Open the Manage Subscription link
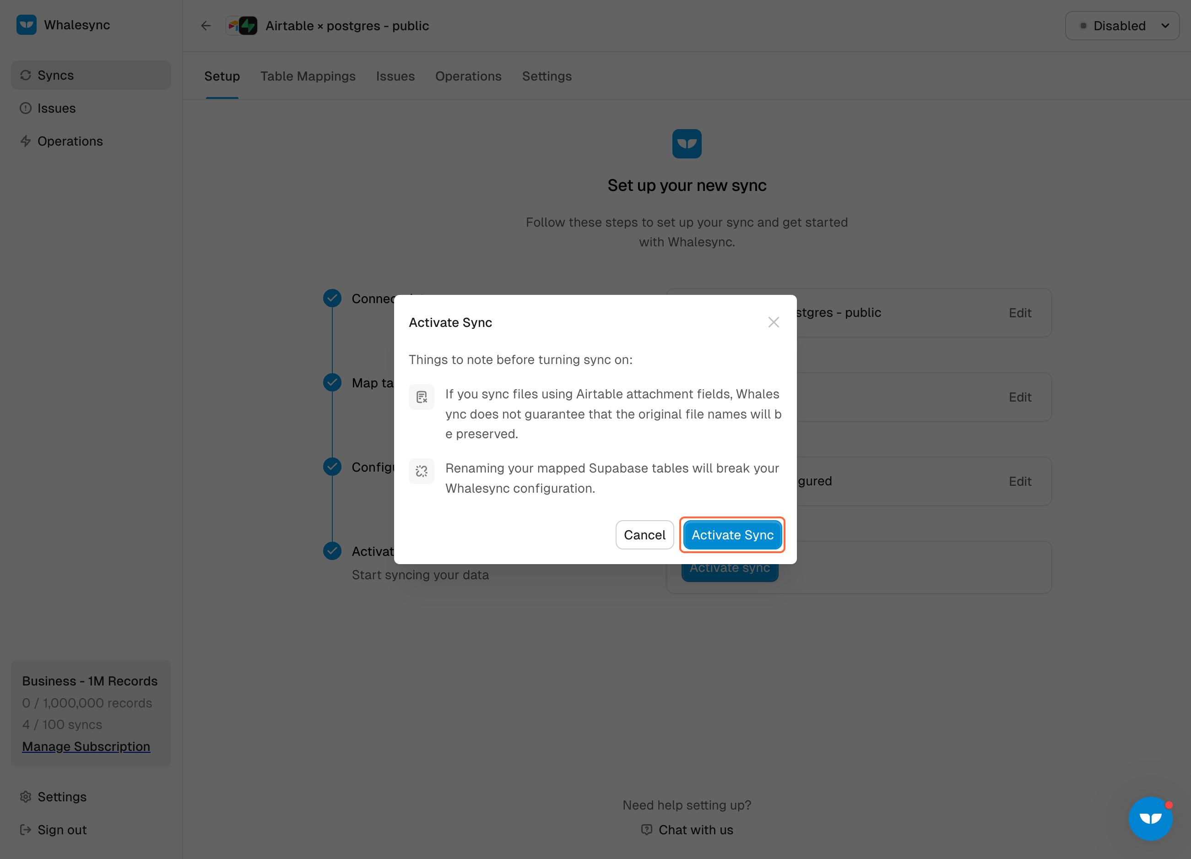The width and height of the screenshot is (1191, 859). [x=86, y=746]
